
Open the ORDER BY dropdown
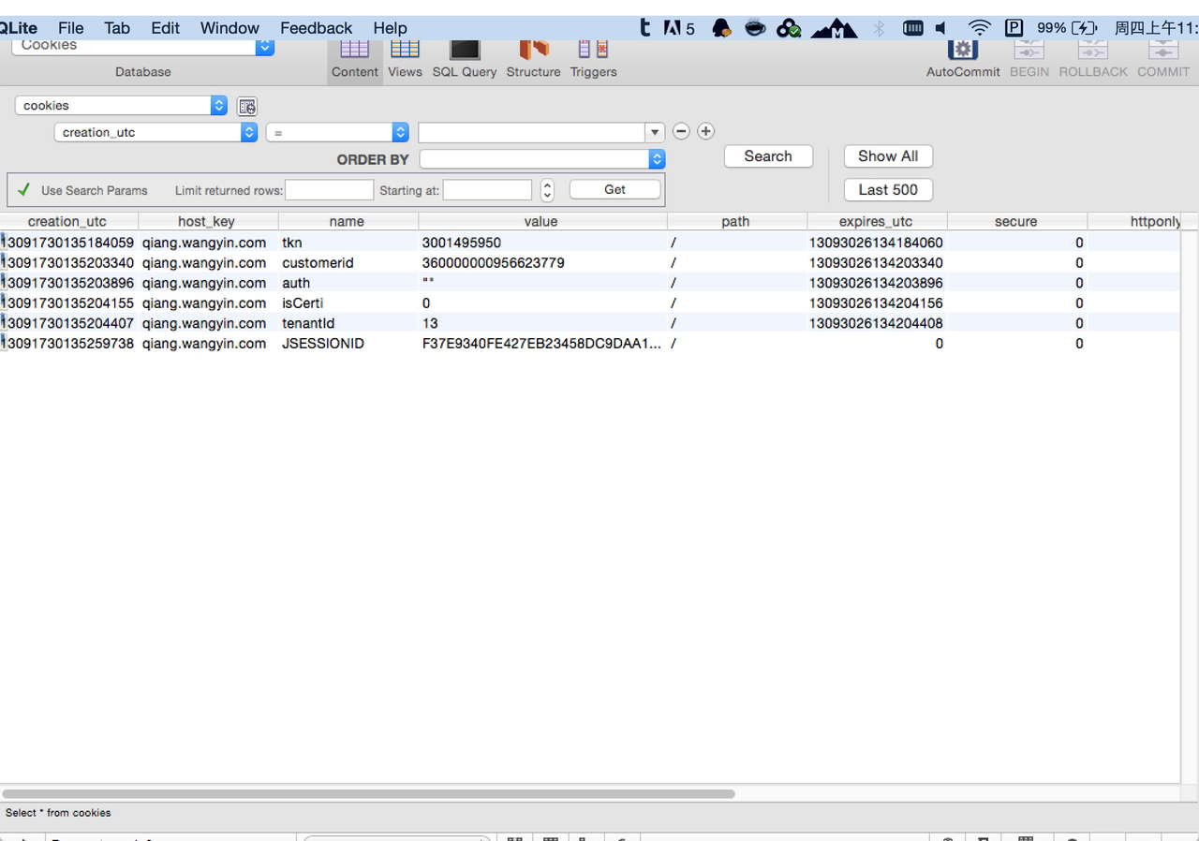click(x=542, y=159)
